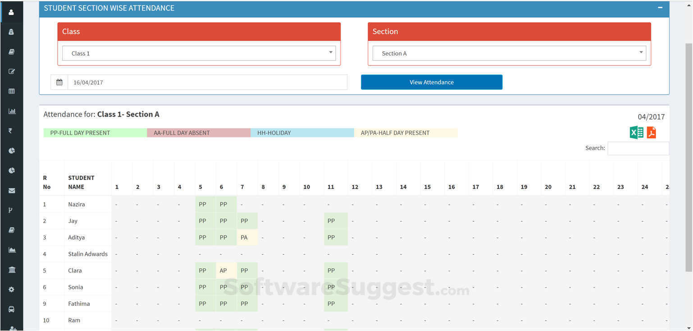Viewport: 693px width, 331px height.
Task: Collapse the Student Section Wise Attendance panel
Action: 660,8
